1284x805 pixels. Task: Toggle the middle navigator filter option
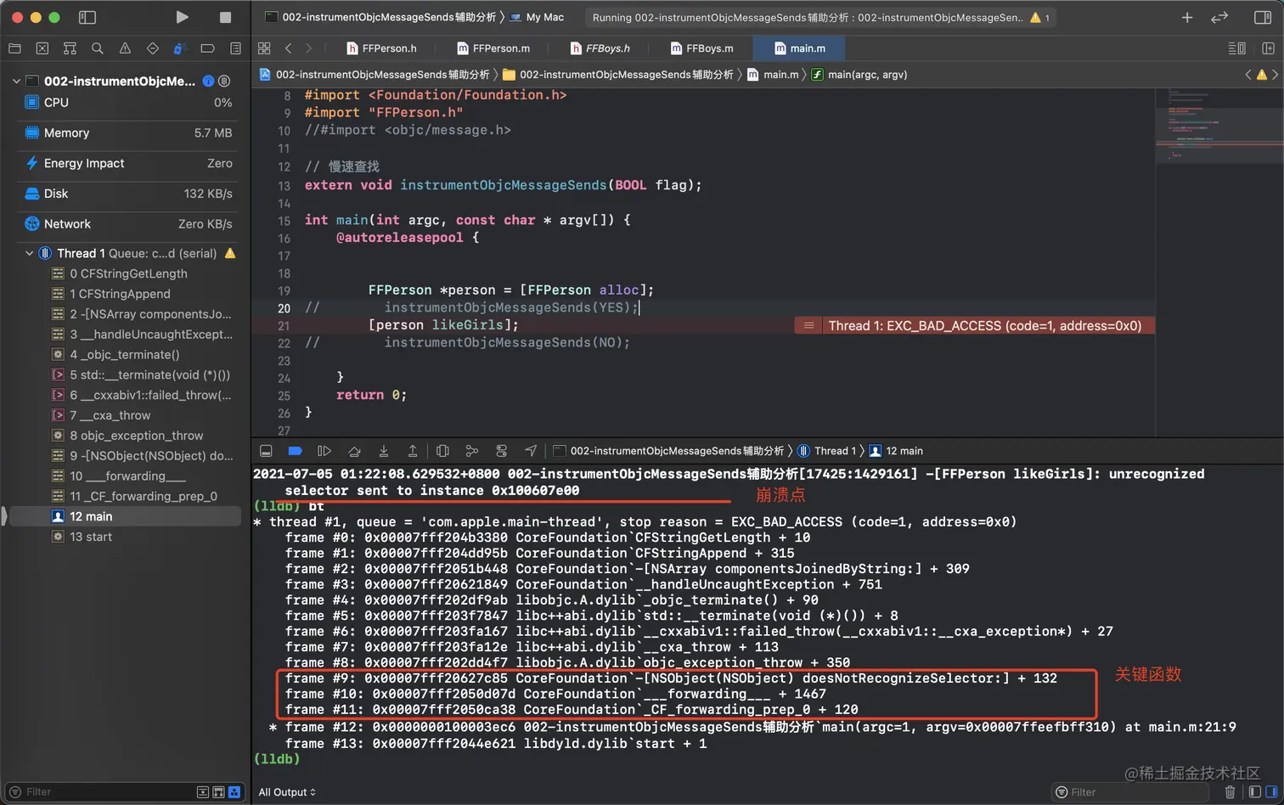(218, 792)
